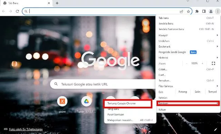The image size is (221, 134).
Task: Click the forward navigation arrow
Action: tap(10, 11)
